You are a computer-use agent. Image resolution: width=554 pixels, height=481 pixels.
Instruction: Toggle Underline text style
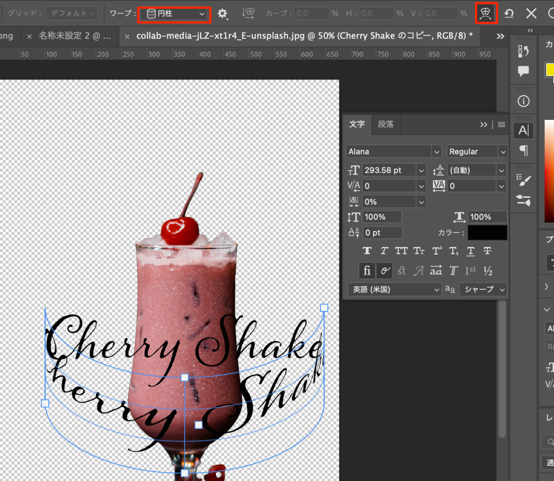pos(471,251)
